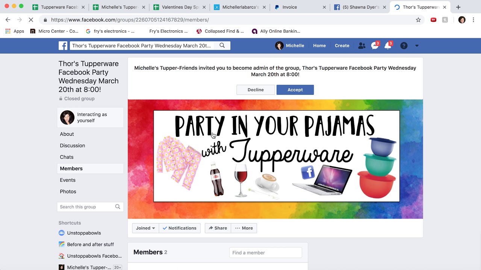Open Before and after stuff shortcut
The height and width of the screenshot is (270, 481).
86,244
